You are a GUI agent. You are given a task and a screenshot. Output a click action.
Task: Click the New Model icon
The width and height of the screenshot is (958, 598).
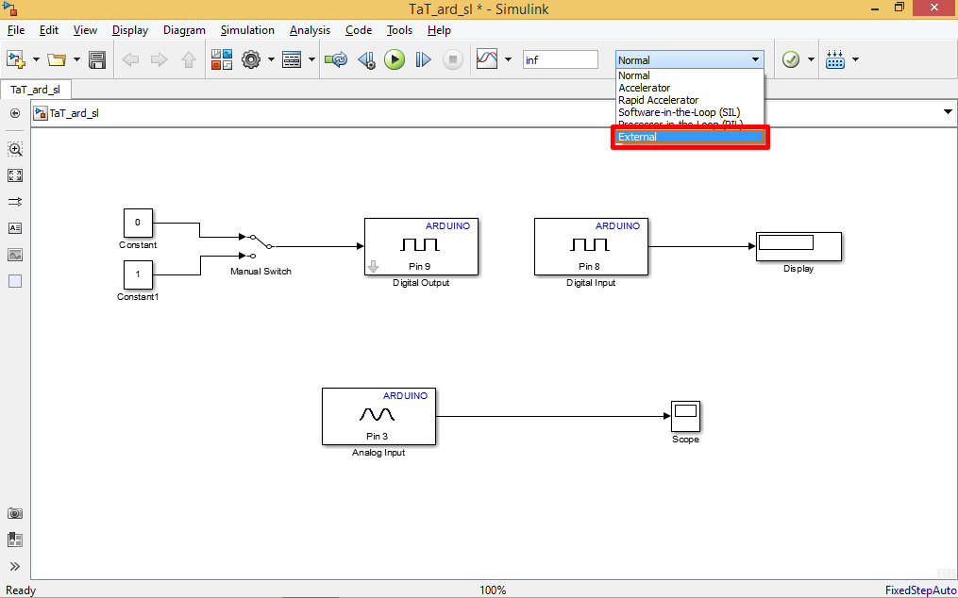(15, 59)
